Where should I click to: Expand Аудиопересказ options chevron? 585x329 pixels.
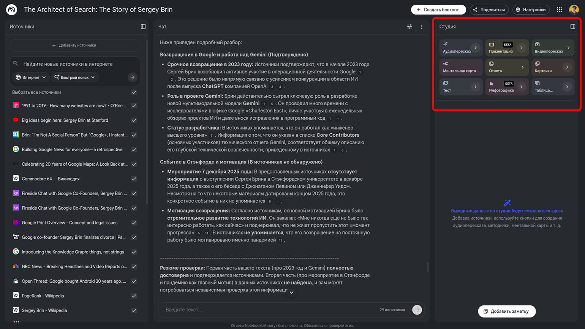coord(475,48)
